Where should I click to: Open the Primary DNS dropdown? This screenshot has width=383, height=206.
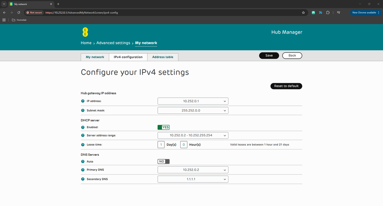tap(193, 170)
